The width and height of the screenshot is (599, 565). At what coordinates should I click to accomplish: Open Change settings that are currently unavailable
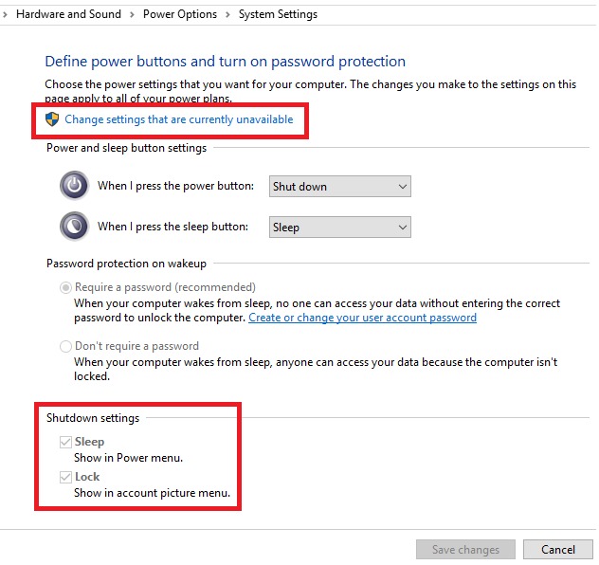[x=178, y=119]
